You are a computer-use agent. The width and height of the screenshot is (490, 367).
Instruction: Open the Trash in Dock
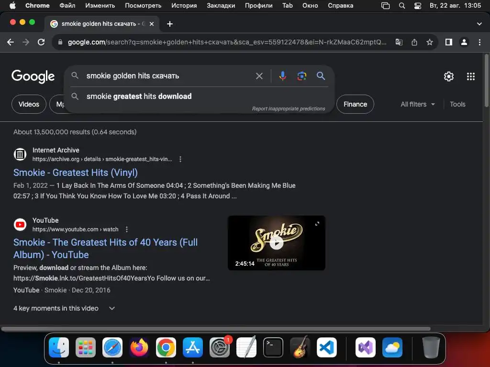pos(431,347)
